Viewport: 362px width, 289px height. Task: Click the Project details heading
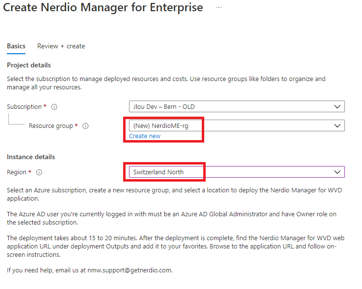pos(29,65)
